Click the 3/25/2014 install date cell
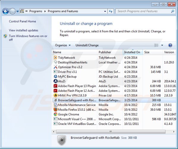Viewport: 178px width, 149px height. tap(131, 100)
